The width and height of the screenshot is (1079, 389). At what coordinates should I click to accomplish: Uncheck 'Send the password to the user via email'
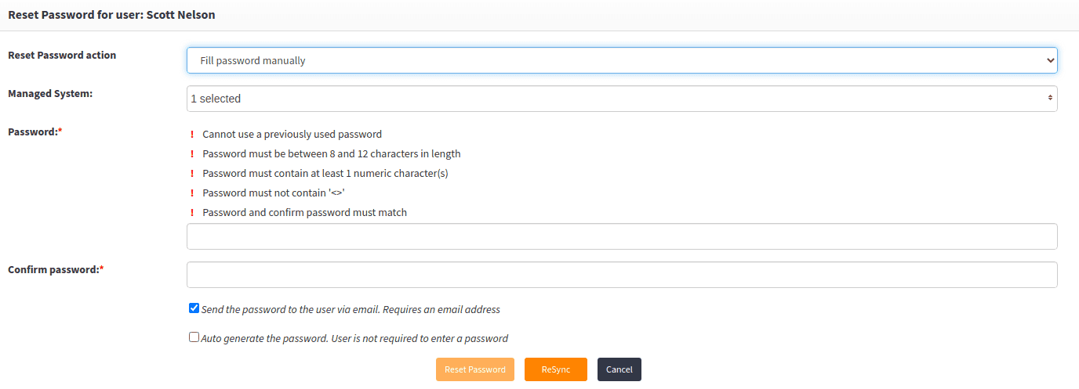point(194,308)
